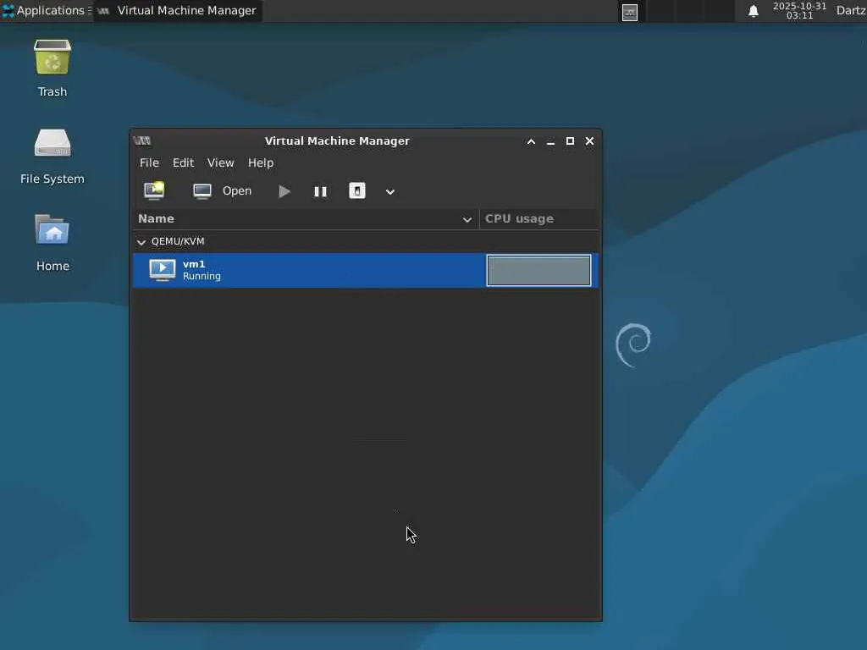Click the vm1 CPU usage graph
Screen dimensions: 867x650
[538, 270]
